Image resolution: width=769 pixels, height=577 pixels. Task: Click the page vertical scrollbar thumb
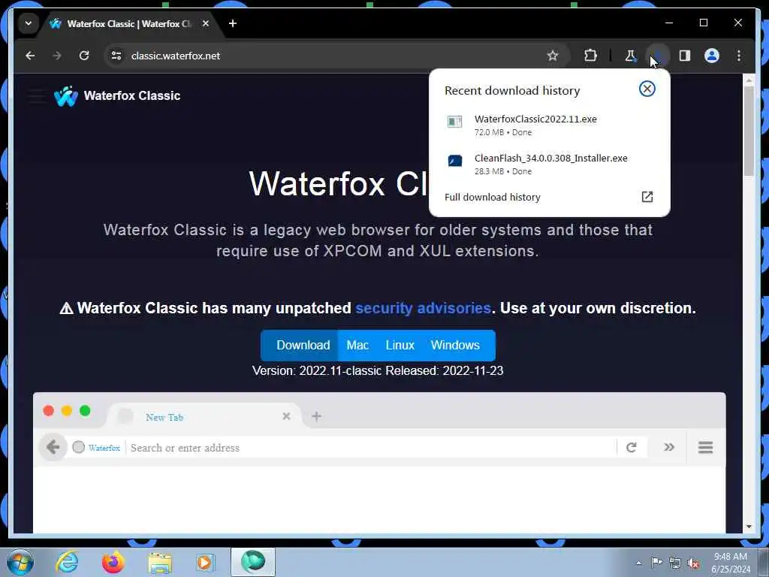coord(749,130)
